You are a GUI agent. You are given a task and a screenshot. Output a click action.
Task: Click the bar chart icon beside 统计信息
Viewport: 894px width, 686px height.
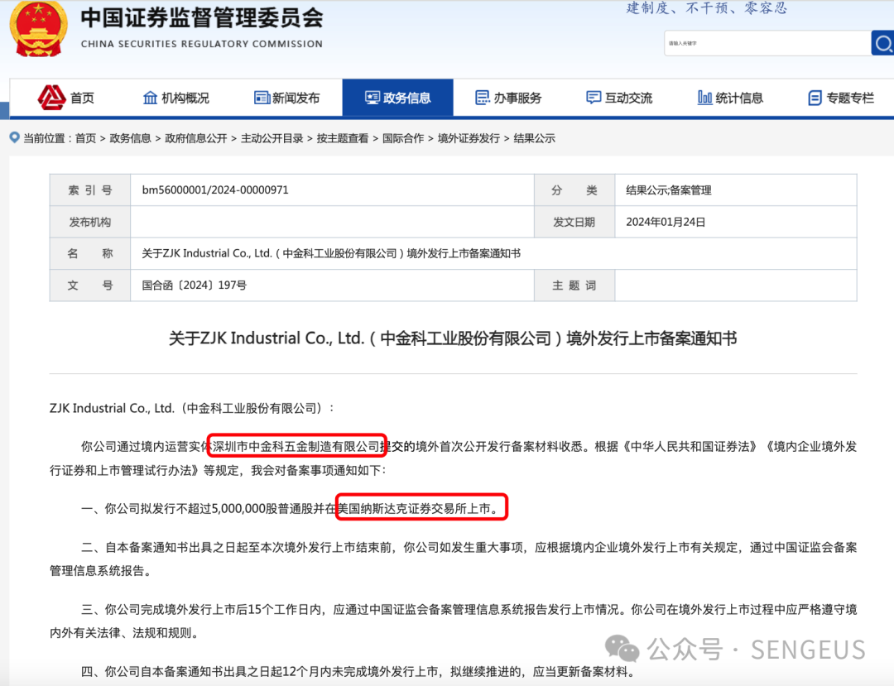(704, 98)
